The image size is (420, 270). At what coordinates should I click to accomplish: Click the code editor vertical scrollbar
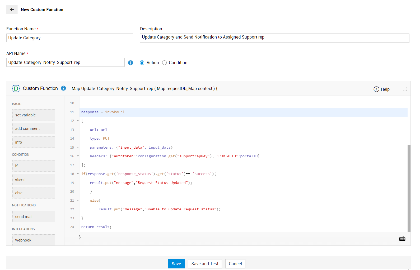click(x=409, y=187)
